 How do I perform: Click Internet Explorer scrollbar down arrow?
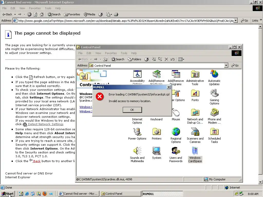point(260,182)
